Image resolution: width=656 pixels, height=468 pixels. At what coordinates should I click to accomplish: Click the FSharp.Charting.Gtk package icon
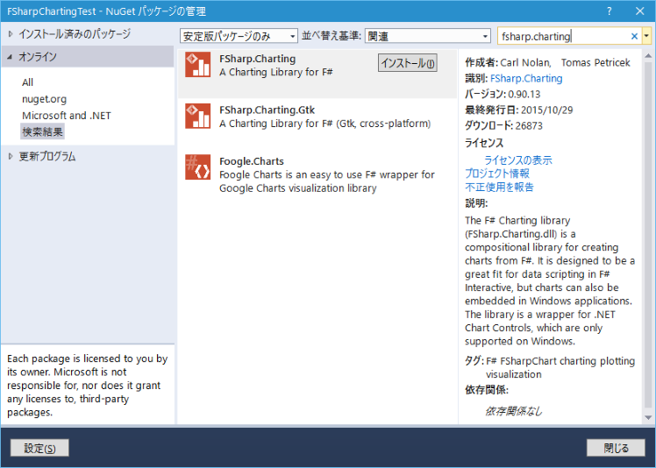(x=198, y=116)
